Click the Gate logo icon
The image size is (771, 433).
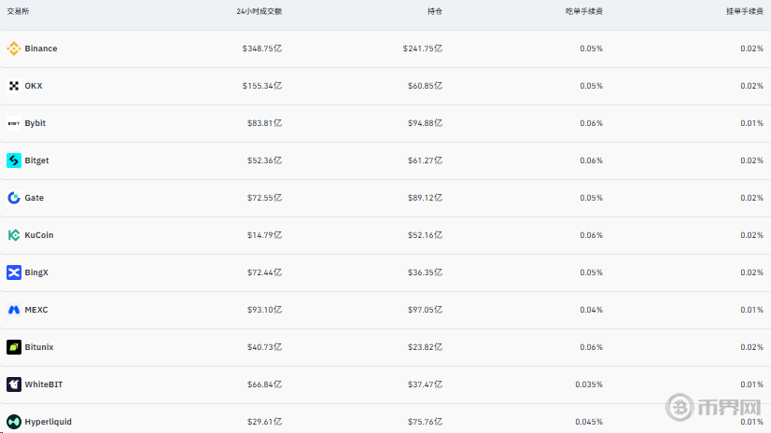(x=14, y=198)
